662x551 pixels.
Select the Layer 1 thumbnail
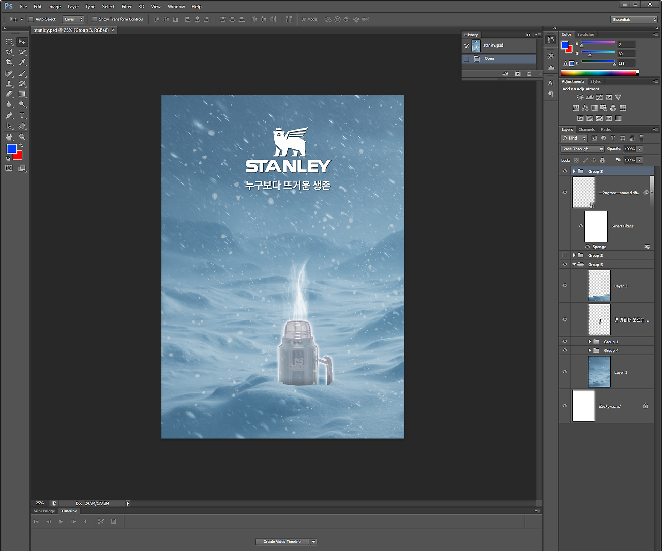tap(599, 372)
